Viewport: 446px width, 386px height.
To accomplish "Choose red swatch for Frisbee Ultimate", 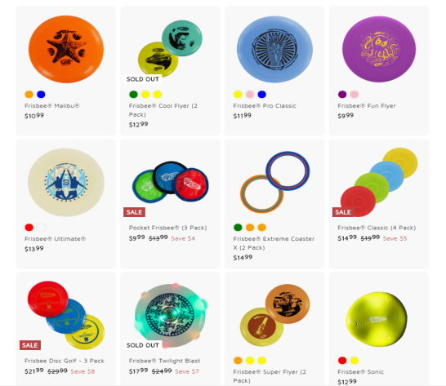I will (x=29, y=228).
